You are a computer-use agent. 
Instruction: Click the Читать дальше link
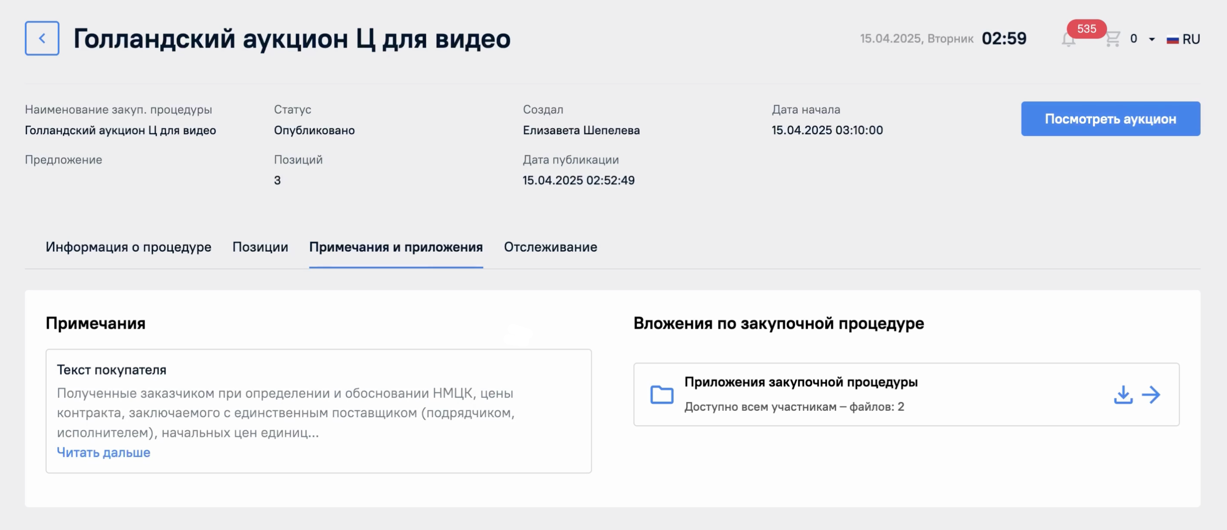point(103,452)
